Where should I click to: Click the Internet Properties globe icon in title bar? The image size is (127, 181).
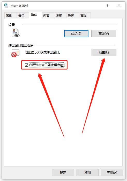pos(6,5)
